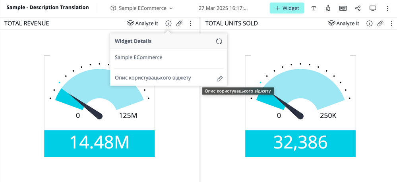Export the dashboard using the PDF icon
397x182 pixels.
(343, 8)
